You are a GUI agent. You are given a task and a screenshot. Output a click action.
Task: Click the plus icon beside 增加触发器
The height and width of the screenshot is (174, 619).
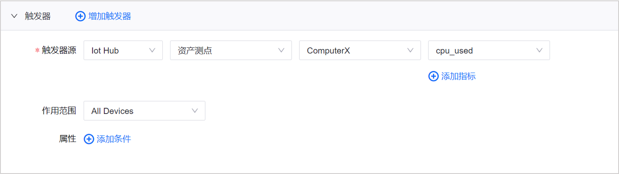81,16
